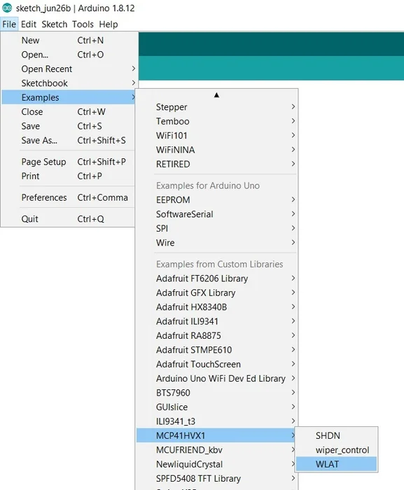Open Preferences from File menu
This screenshot has height=490, width=404.
pyautogui.click(x=69, y=197)
